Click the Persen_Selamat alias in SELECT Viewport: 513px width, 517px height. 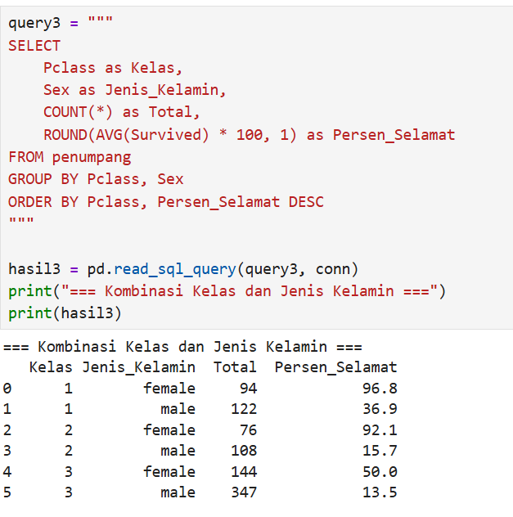[394, 135]
